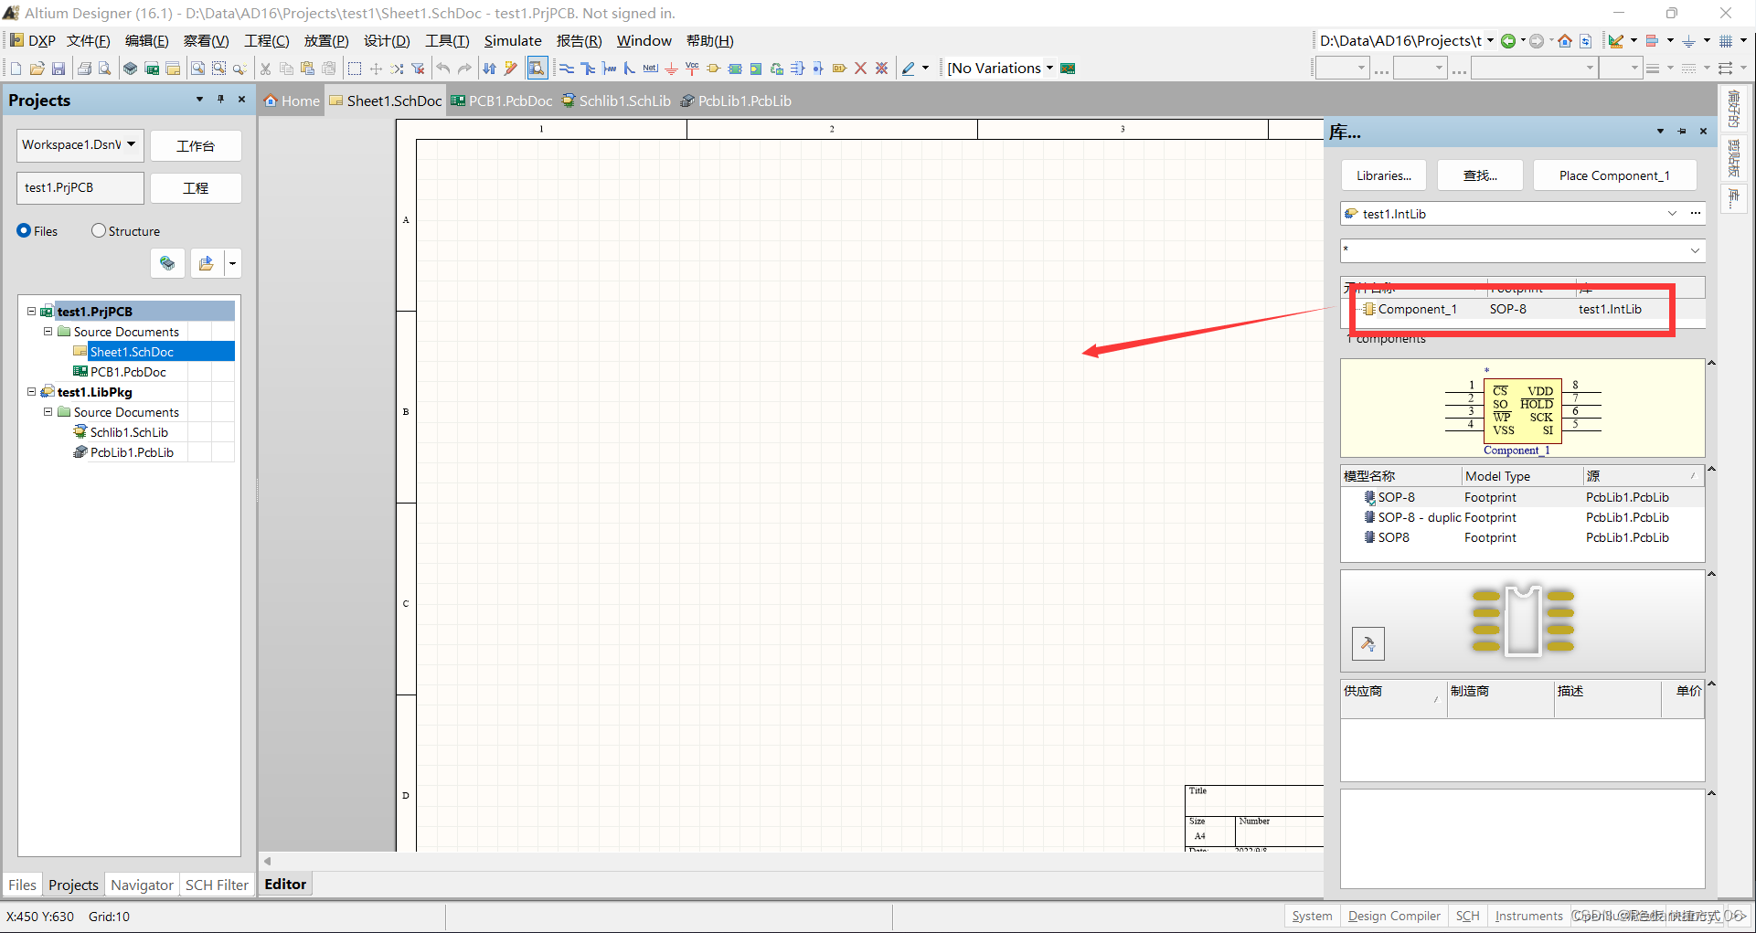Switch to the Schlib1.SchLib tab
The height and width of the screenshot is (933, 1756).
pos(616,101)
